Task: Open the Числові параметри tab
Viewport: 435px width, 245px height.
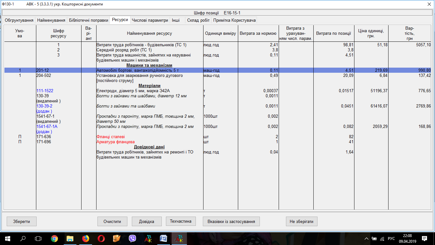Action: (x=150, y=20)
